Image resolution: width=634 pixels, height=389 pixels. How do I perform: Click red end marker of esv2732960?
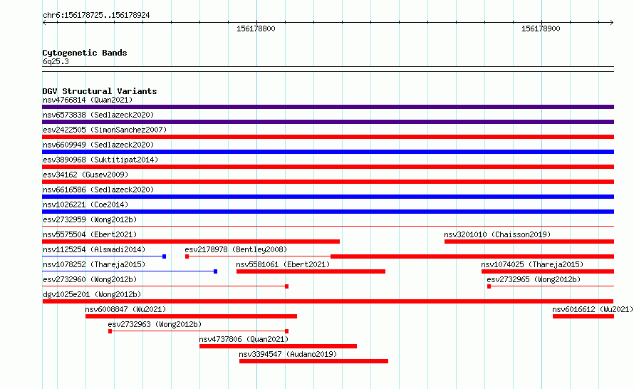(286, 286)
